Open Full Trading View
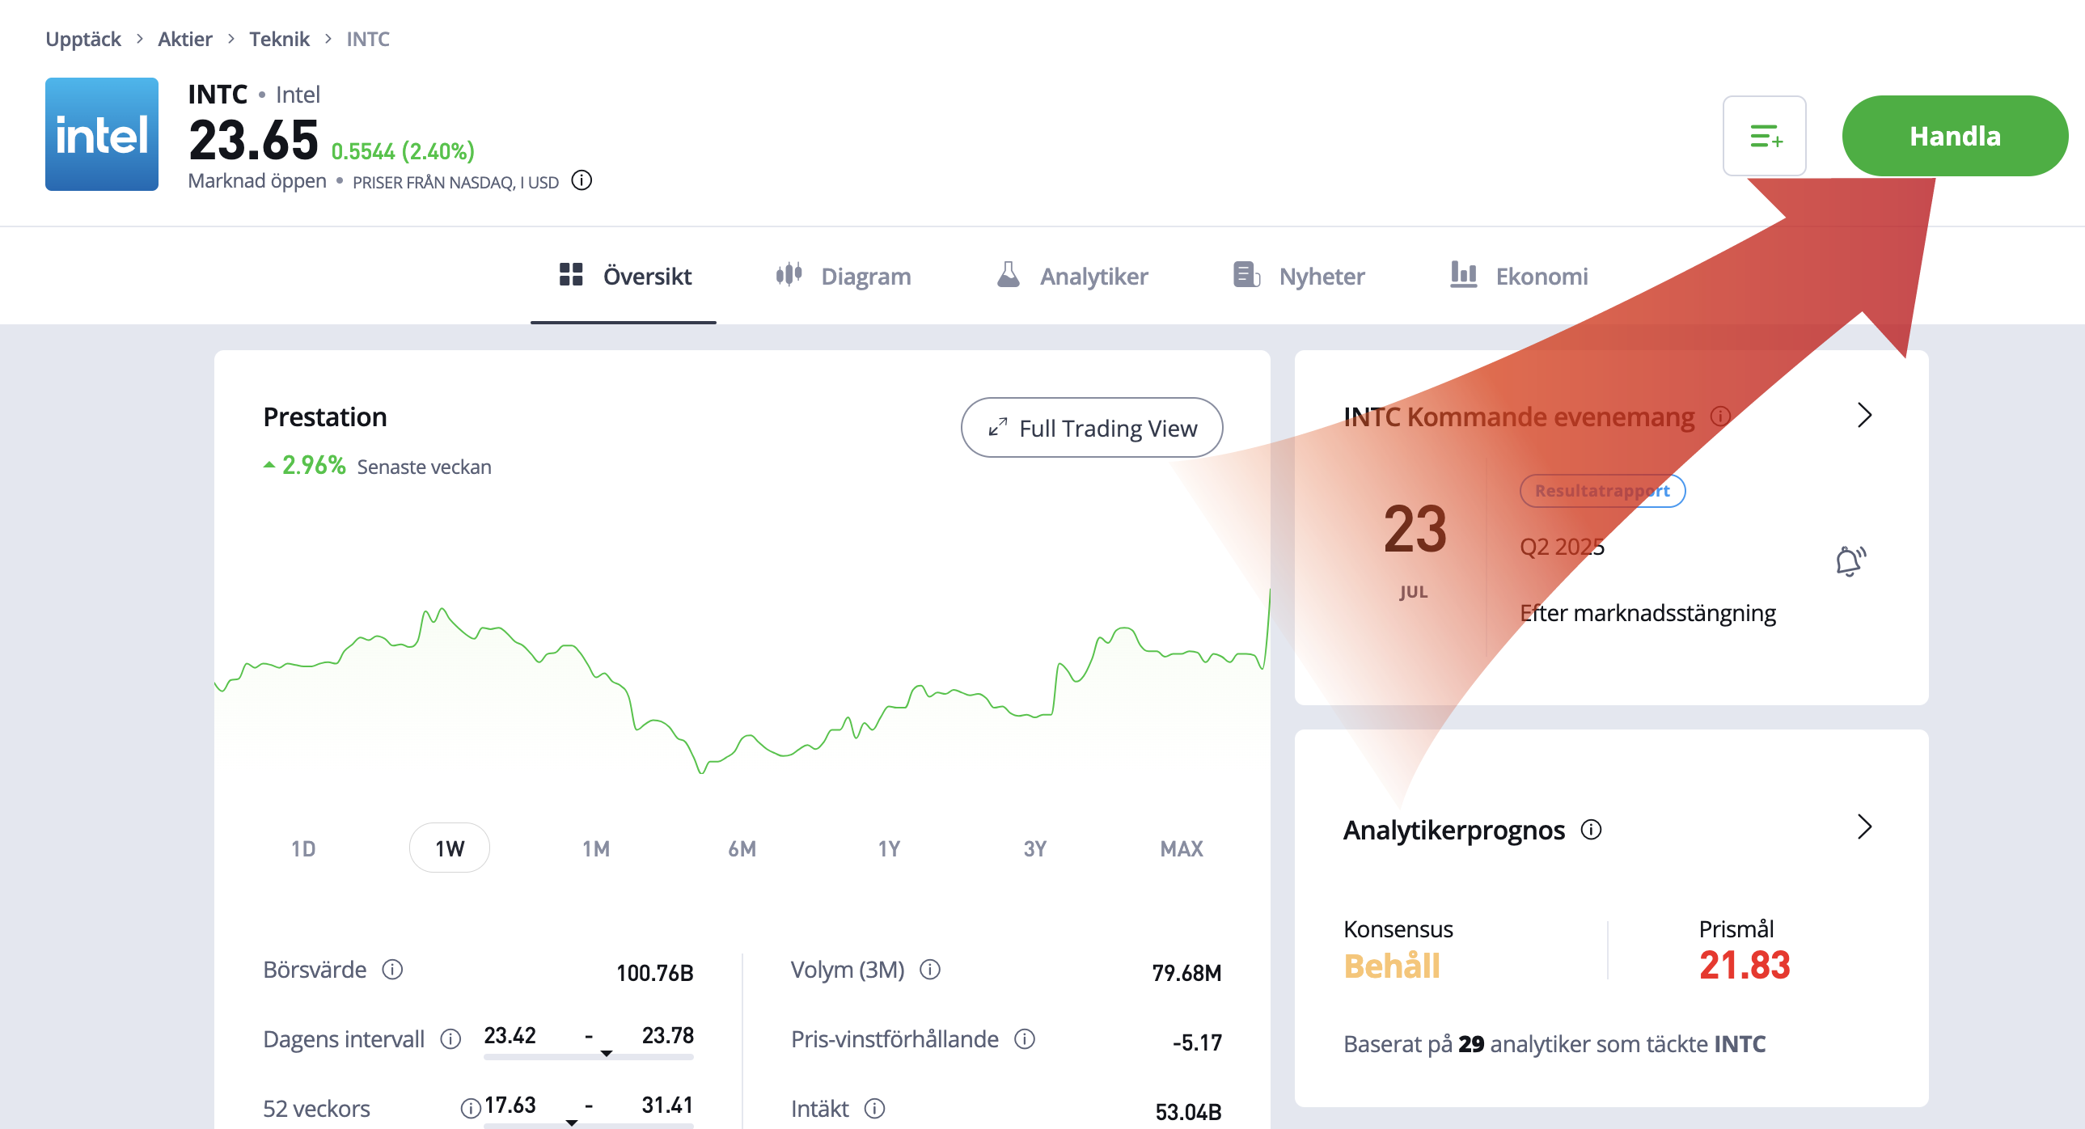The height and width of the screenshot is (1129, 2085). 1091,427
